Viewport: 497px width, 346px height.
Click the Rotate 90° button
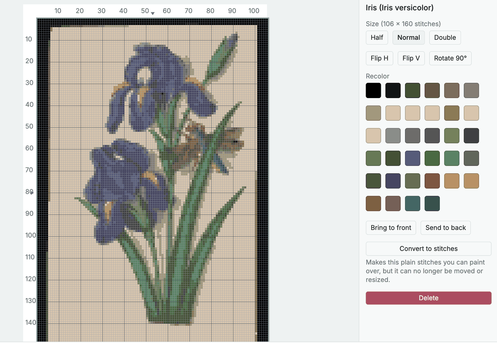(x=450, y=58)
